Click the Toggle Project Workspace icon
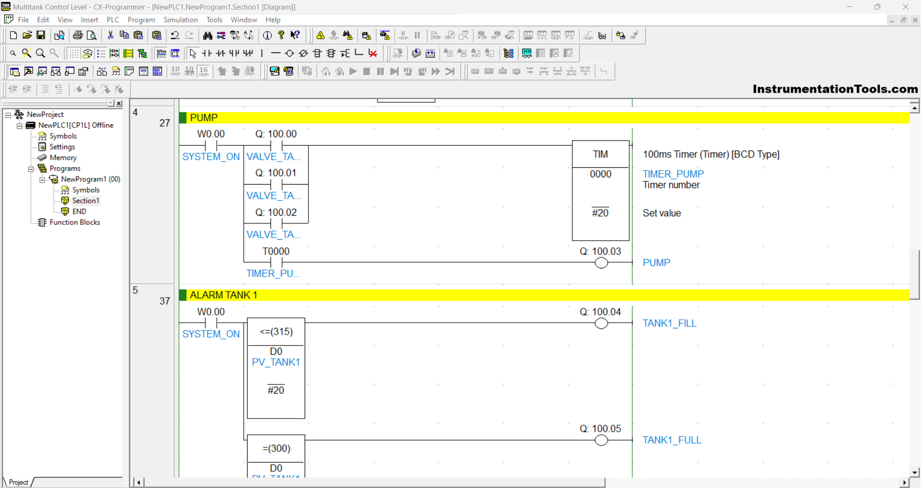 pyautogui.click(x=15, y=71)
